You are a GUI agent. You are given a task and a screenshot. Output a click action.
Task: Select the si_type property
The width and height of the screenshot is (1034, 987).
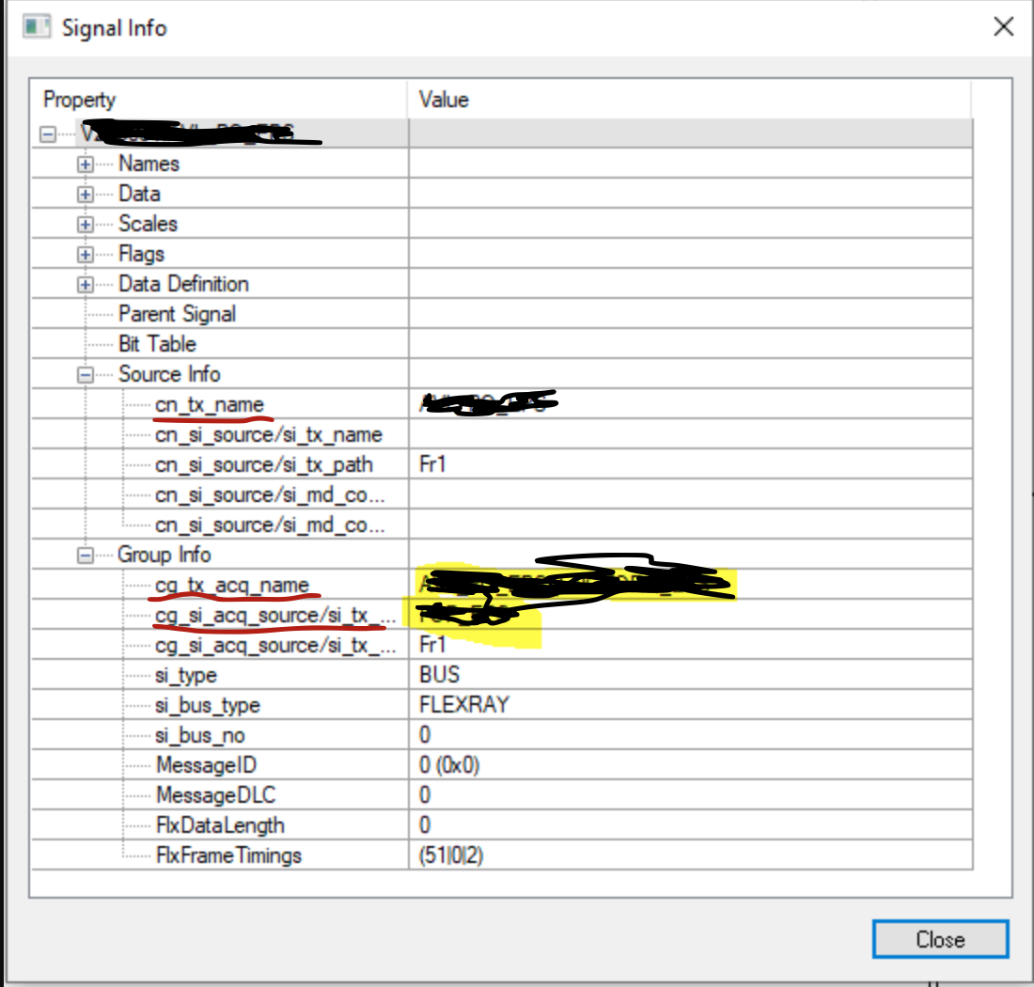pyautogui.click(x=186, y=675)
